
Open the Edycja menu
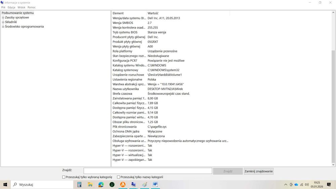(x=11, y=7)
